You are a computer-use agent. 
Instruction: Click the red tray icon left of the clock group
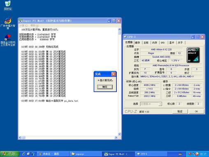190,154
